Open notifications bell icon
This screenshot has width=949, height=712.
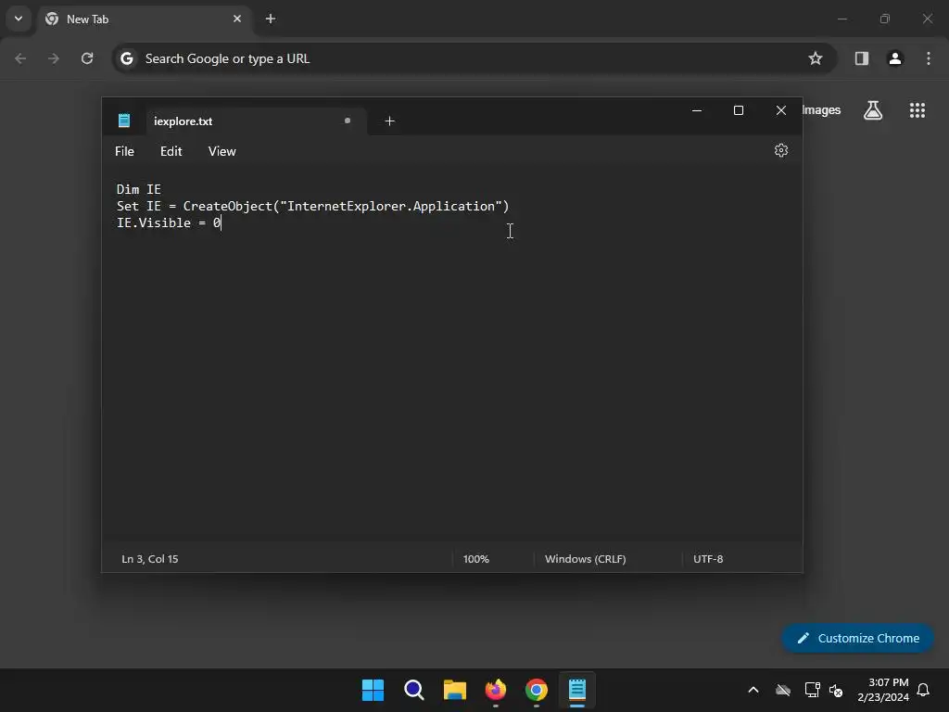point(924,690)
